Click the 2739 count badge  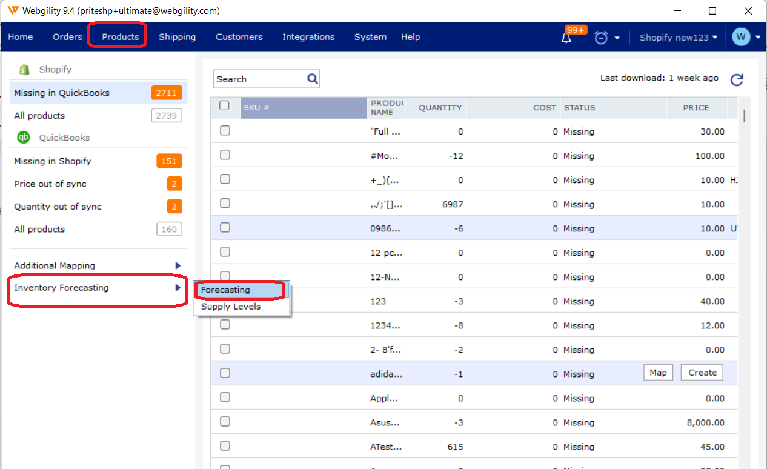(167, 116)
